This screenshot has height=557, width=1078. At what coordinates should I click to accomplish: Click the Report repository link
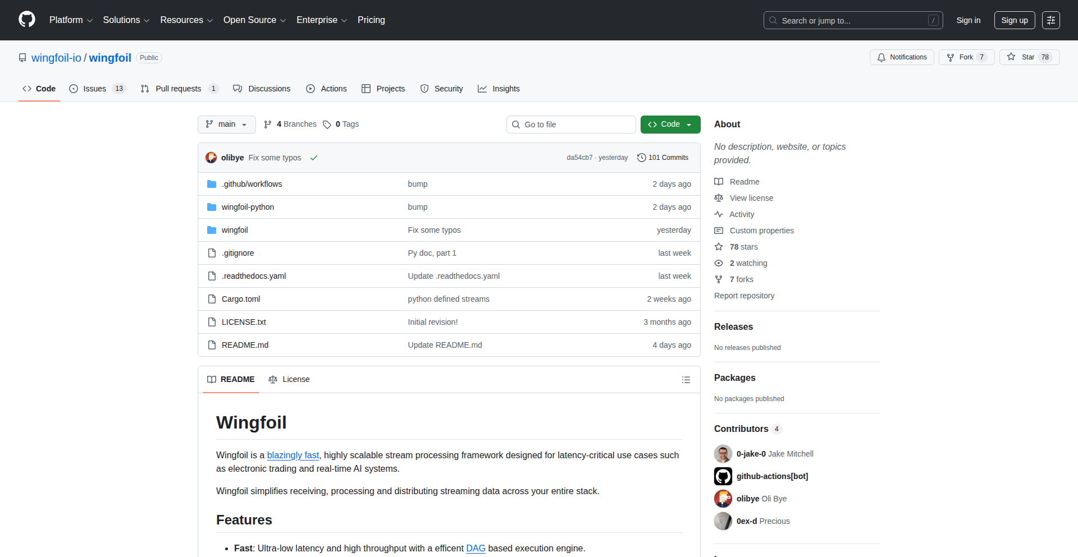pos(744,296)
